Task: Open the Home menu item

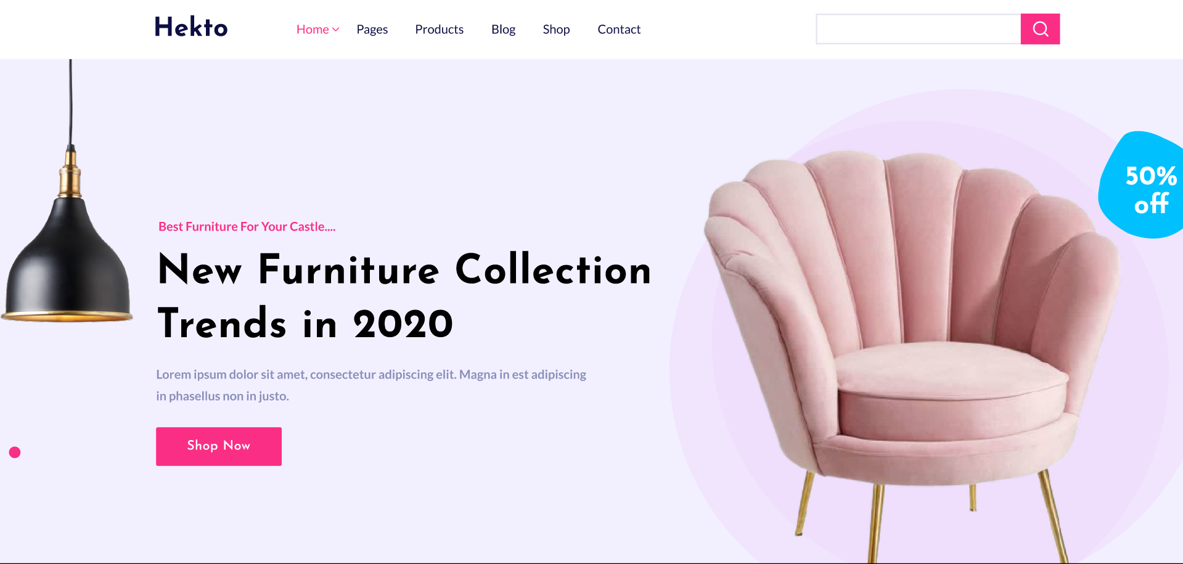Action: (313, 30)
